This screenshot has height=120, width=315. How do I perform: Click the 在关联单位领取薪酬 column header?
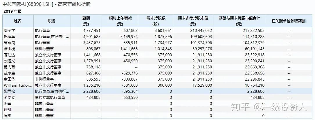point(289,21)
